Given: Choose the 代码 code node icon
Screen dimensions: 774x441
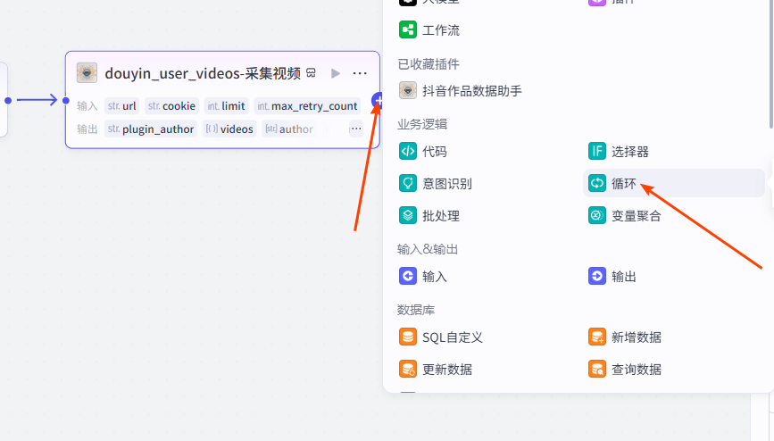Looking at the screenshot, I should pos(408,152).
